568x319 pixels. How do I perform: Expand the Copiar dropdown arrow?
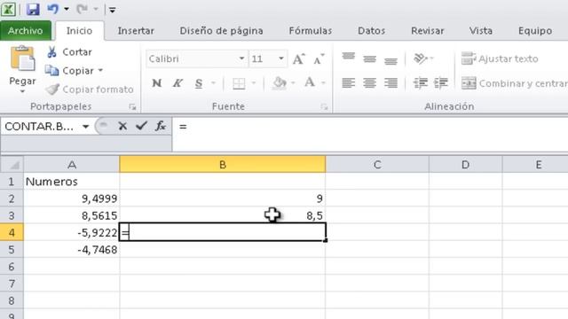(100, 71)
